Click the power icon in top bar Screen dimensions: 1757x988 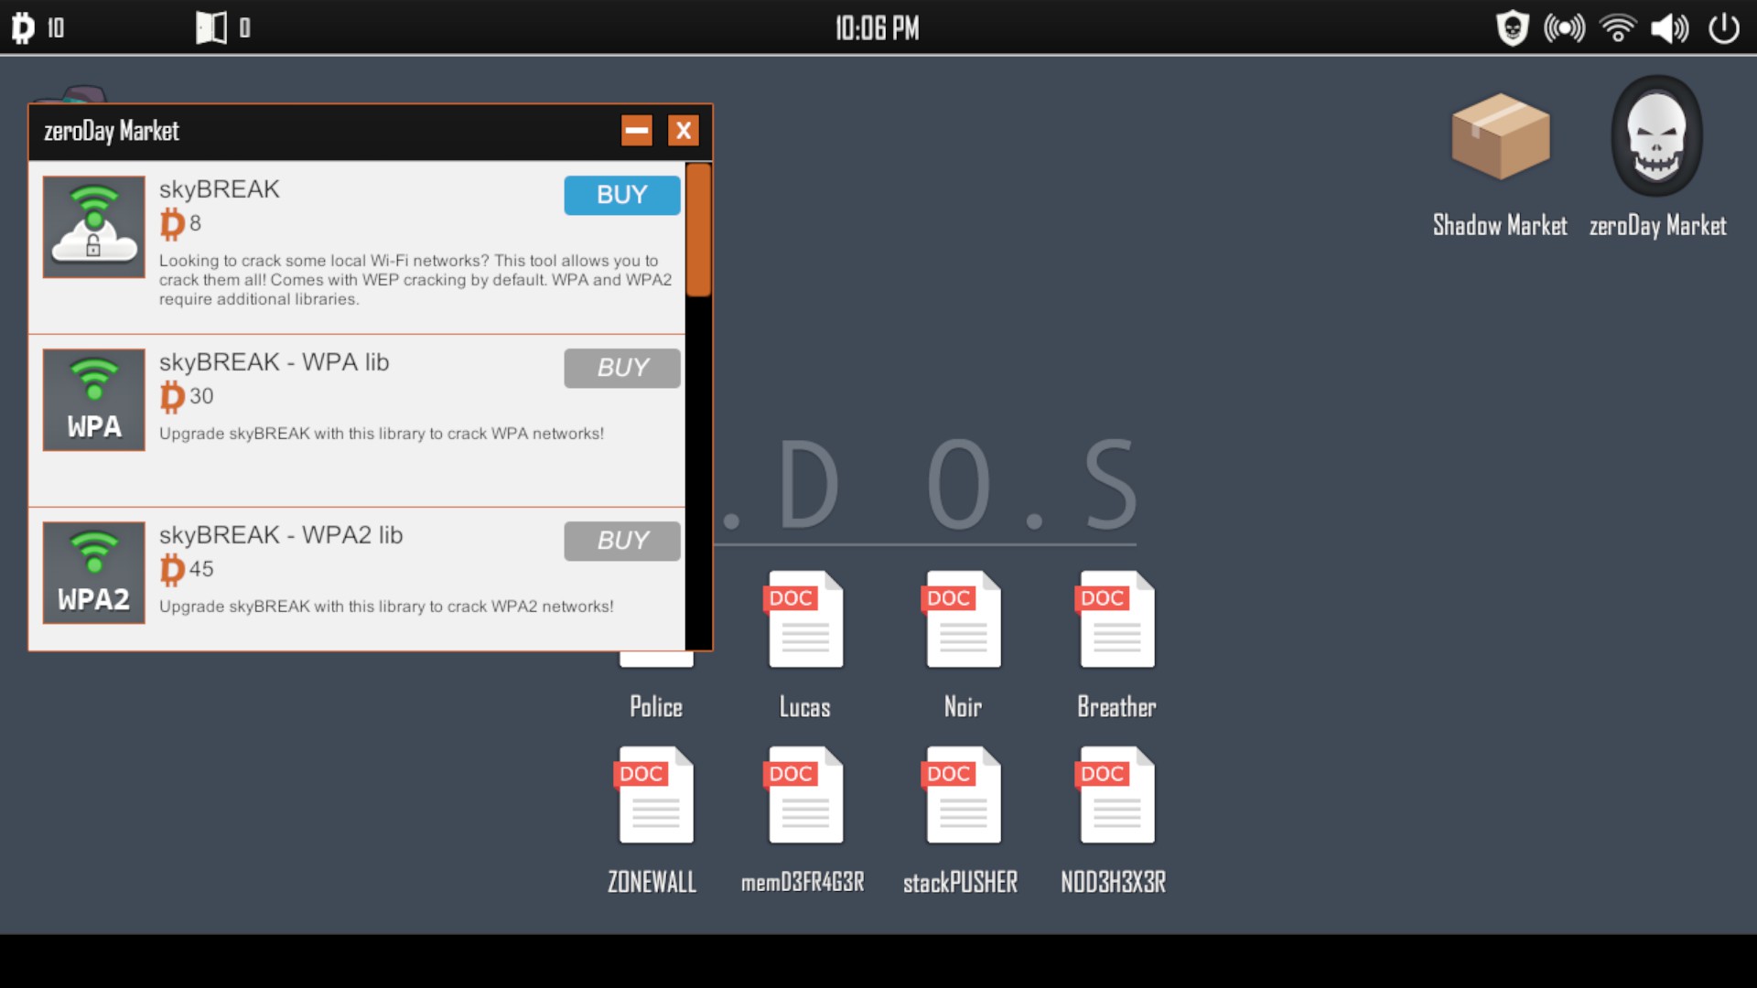tap(1724, 28)
